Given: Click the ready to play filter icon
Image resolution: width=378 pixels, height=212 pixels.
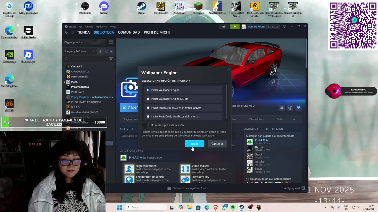Looking at the screenshot, I should pos(112,51).
